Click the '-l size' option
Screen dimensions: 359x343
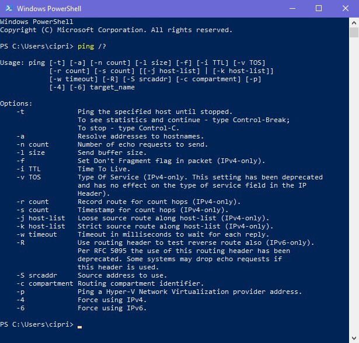click(x=31, y=153)
